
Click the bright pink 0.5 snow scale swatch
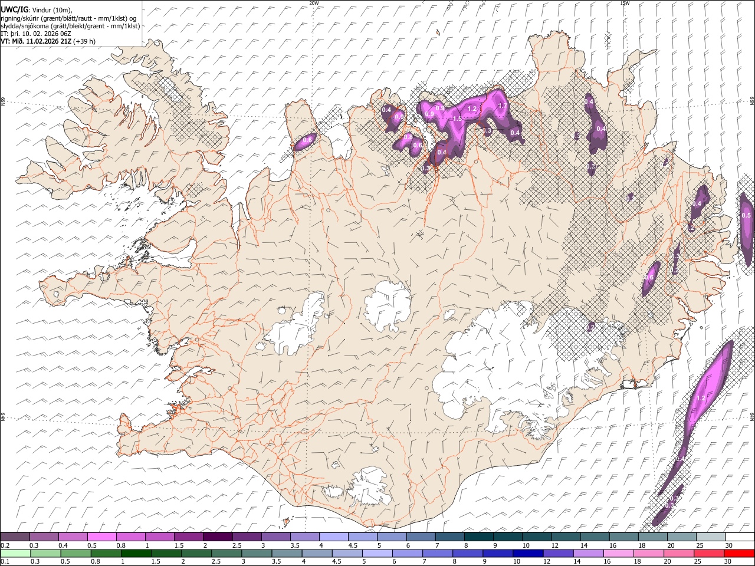click(103, 537)
